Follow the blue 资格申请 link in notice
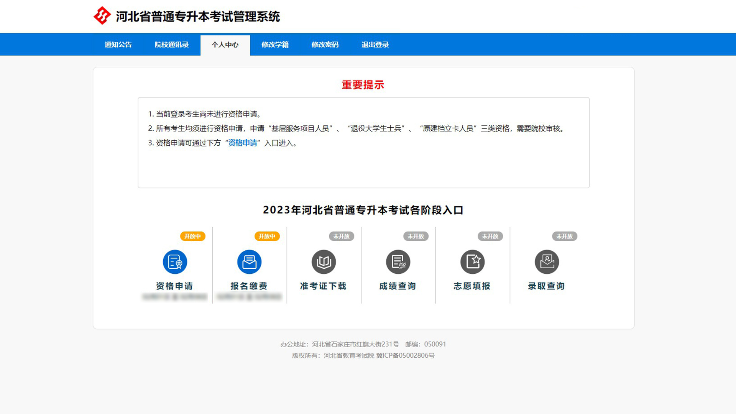 [x=243, y=143]
